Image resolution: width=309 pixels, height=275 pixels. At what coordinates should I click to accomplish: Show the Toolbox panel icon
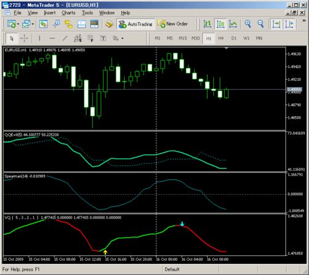(82, 24)
